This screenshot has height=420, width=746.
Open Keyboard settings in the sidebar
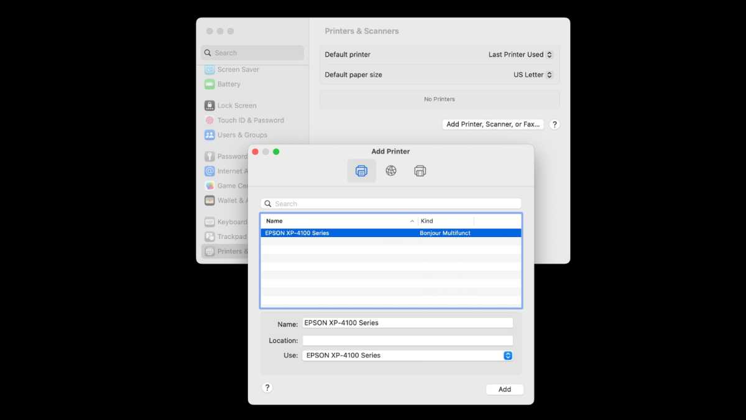pyautogui.click(x=225, y=222)
